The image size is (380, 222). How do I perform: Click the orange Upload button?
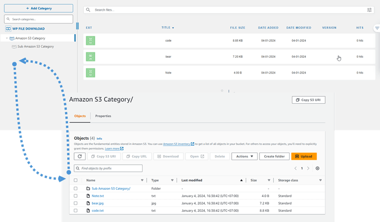[x=304, y=156]
